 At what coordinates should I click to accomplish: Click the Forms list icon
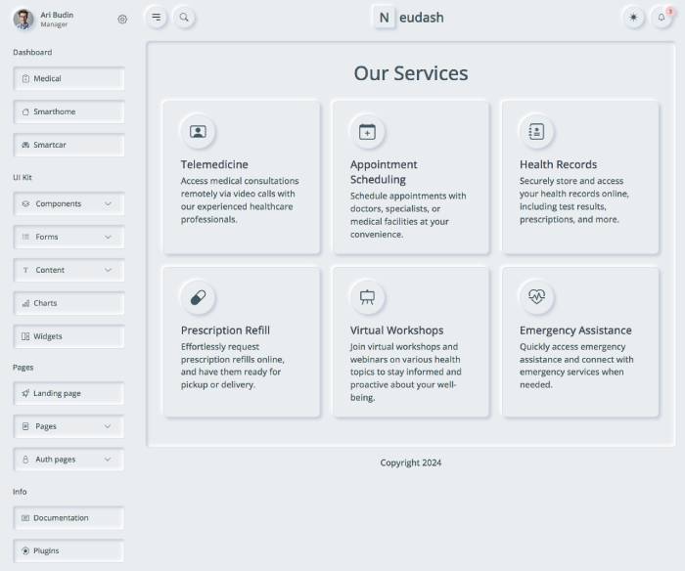[25, 237]
